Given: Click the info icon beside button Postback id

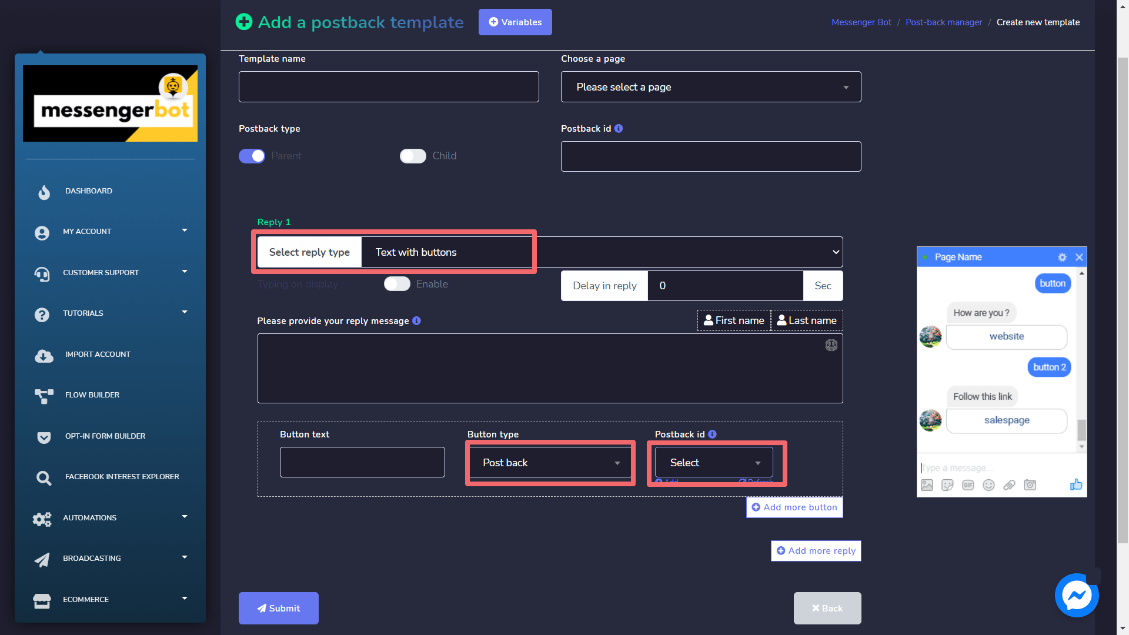Looking at the screenshot, I should pos(712,434).
